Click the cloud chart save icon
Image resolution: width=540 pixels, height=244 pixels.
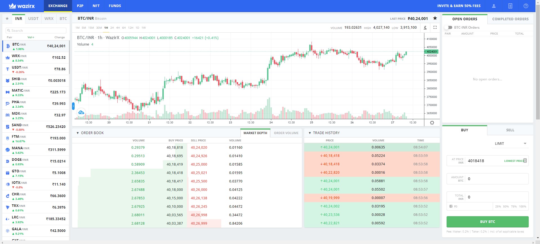pos(81,113)
